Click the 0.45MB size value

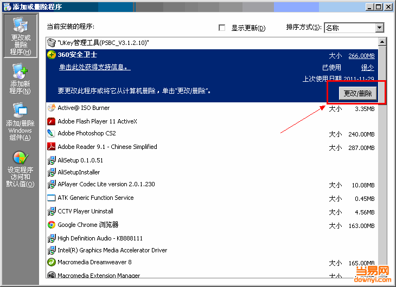365,199
